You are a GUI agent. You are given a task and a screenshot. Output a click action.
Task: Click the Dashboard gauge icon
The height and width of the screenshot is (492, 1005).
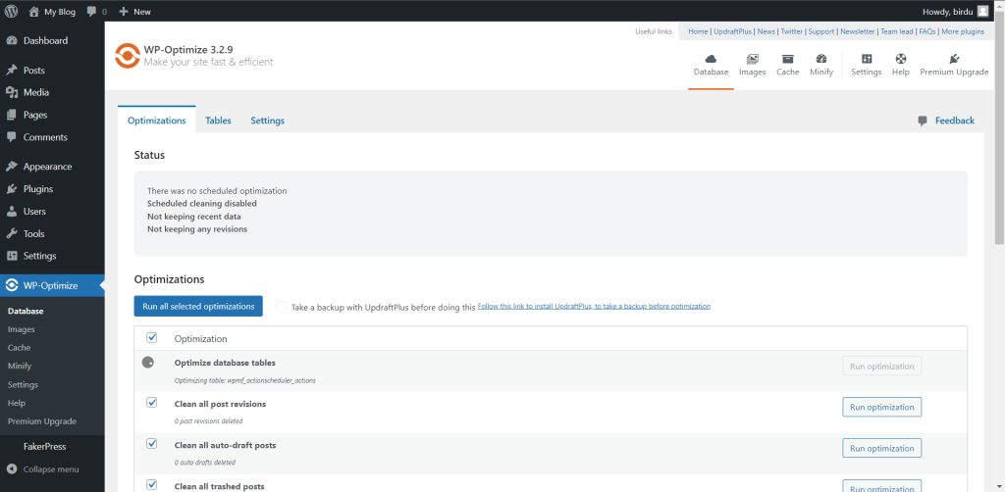[x=12, y=41]
